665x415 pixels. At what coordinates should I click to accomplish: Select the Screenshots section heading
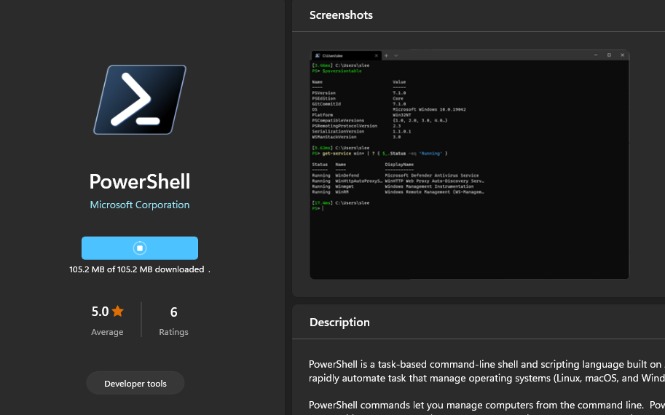coord(341,15)
